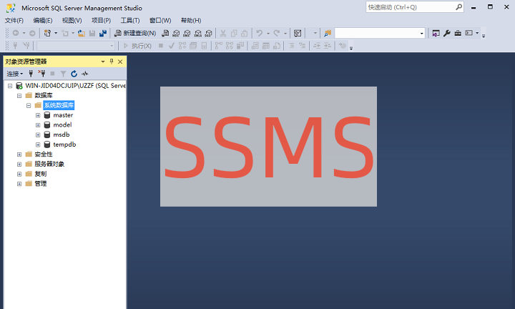Image resolution: width=515 pixels, height=309 pixels.
Task: Open the 帮助(H) menu
Action: point(191,21)
